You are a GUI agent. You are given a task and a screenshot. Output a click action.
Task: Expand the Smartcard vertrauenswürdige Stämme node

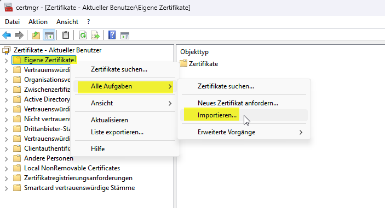click(7, 188)
